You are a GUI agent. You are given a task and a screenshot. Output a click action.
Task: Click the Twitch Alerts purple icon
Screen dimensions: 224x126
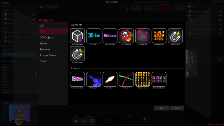[x=5, y=54]
